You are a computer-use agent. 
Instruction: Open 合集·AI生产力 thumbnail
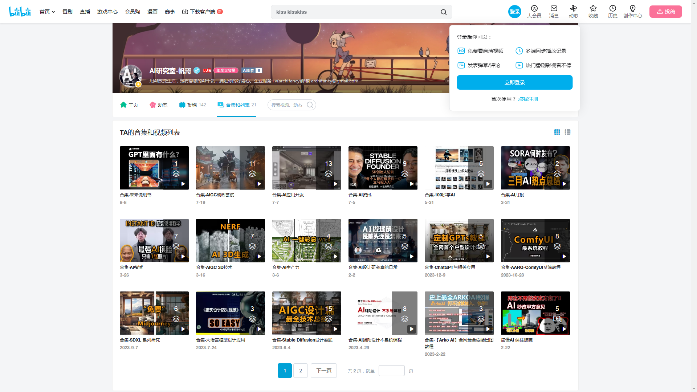(x=307, y=240)
